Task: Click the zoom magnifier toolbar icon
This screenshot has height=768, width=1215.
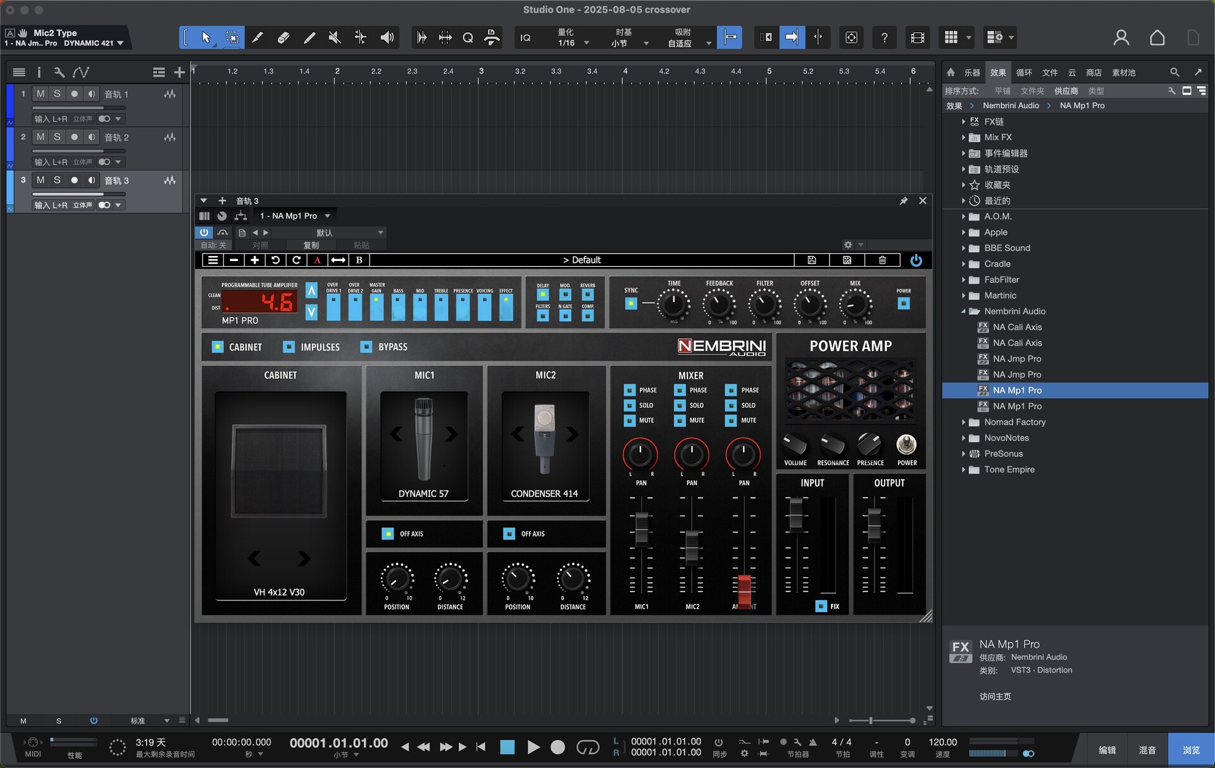Action: [x=468, y=38]
